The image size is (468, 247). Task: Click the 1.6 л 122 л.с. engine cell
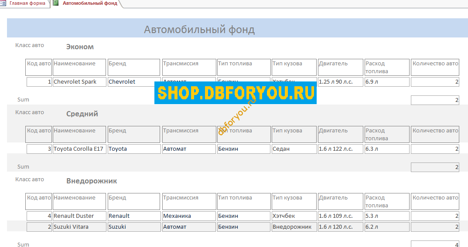pos(341,149)
